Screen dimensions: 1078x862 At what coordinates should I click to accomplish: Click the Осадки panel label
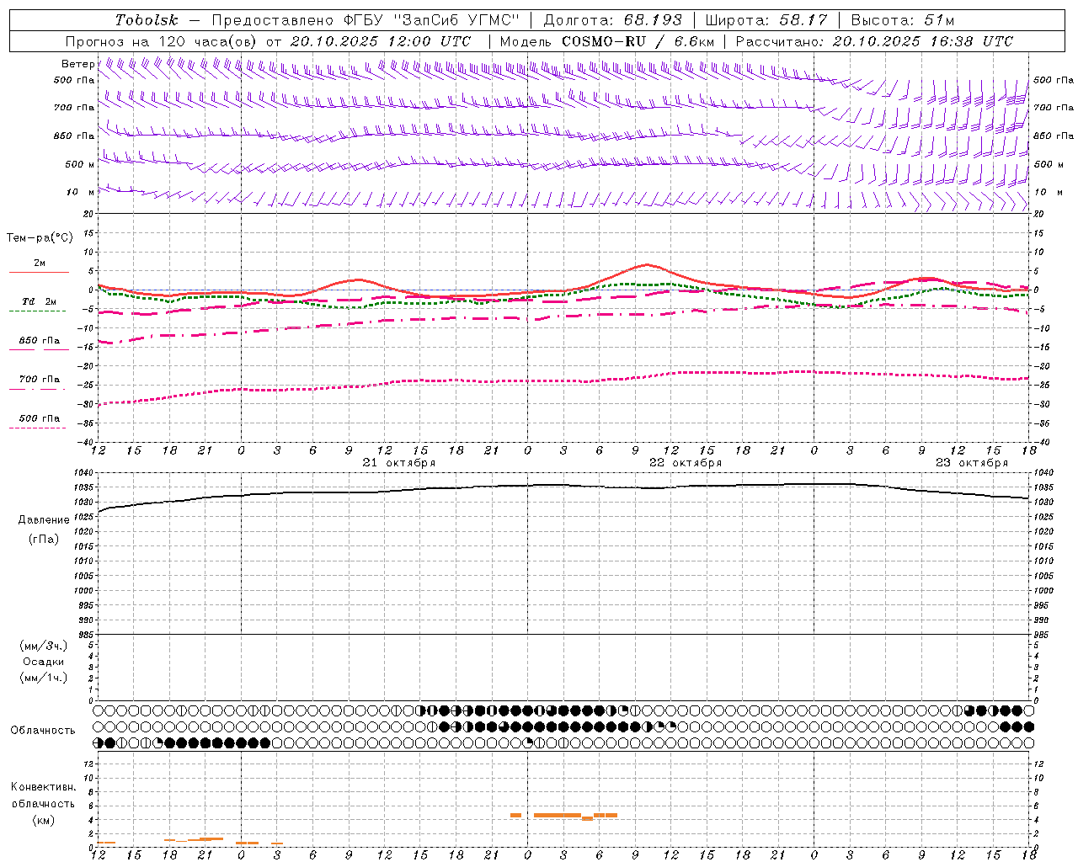(x=44, y=662)
